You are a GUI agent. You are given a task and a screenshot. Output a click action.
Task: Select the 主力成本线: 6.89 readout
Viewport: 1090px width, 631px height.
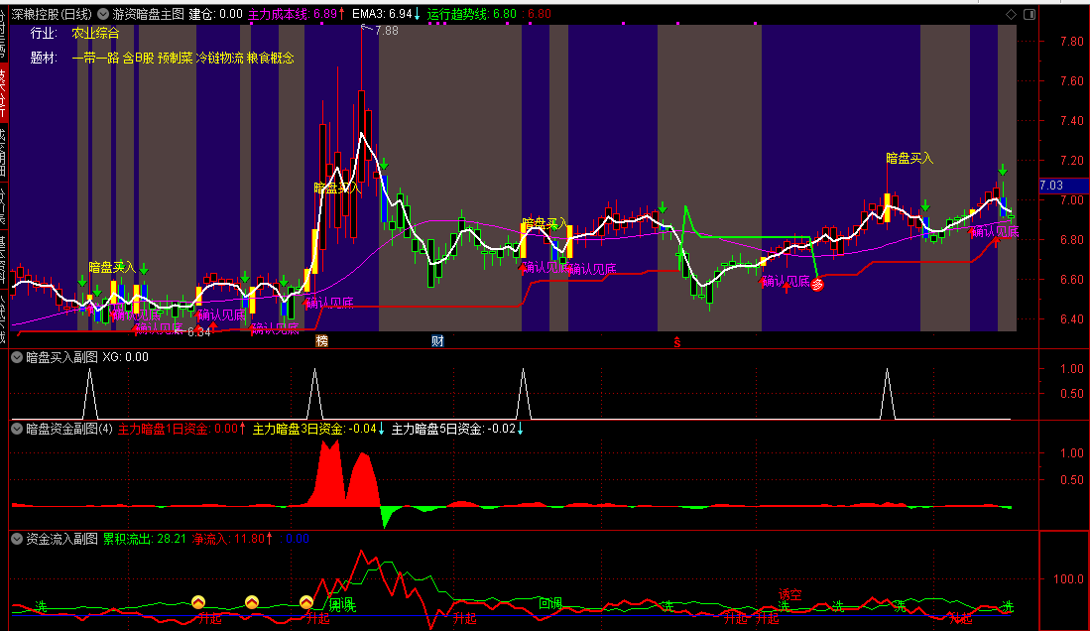[x=297, y=14]
